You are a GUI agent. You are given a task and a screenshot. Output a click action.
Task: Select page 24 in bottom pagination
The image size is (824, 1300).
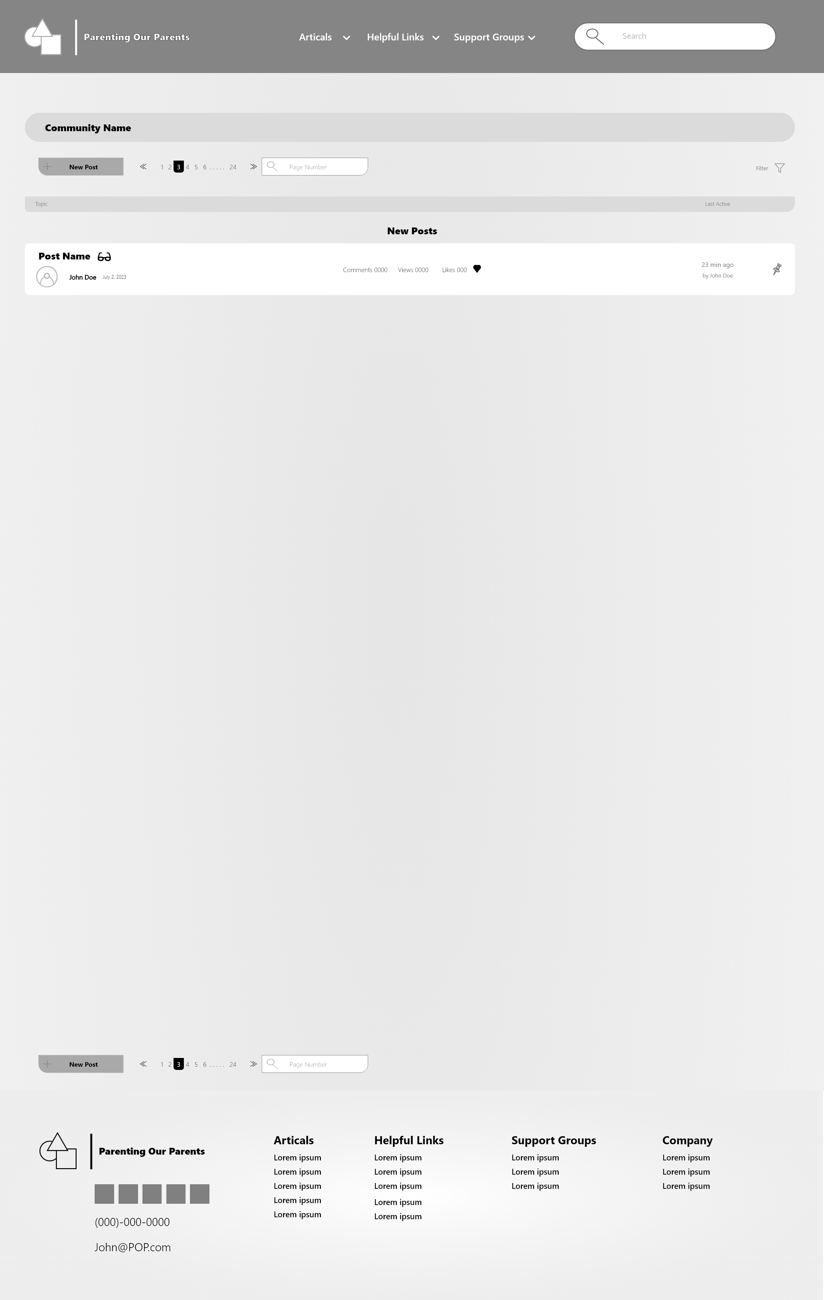233,1065
